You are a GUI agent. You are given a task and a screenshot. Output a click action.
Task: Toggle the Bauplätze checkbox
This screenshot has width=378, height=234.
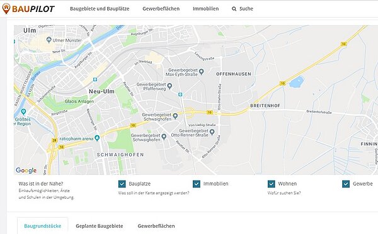(122, 184)
